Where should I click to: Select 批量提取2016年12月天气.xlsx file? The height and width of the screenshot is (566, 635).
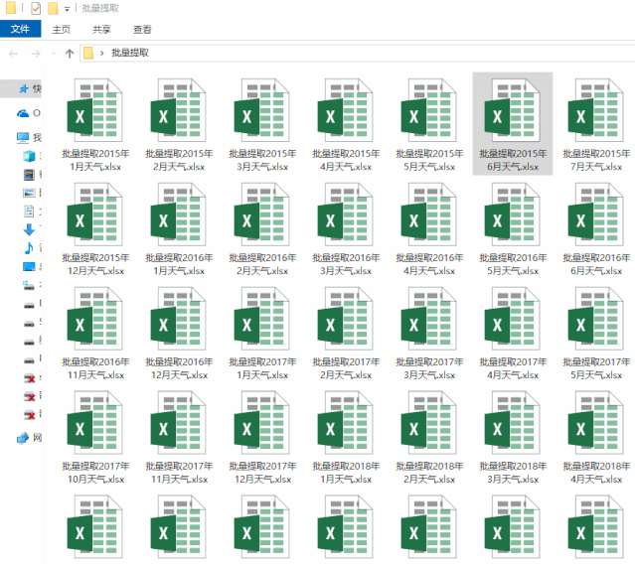179,333
